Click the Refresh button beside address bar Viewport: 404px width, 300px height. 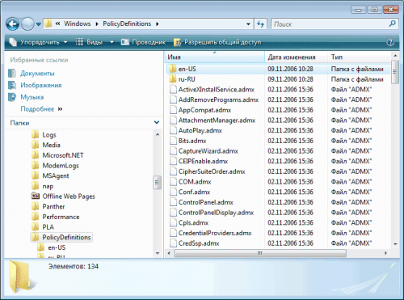pyautogui.click(x=260, y=24)
